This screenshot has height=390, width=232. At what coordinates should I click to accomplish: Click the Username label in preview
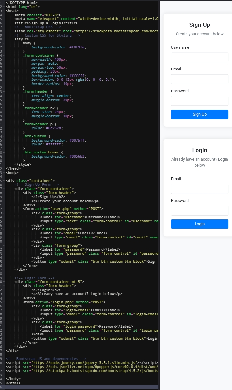(180, 47)
